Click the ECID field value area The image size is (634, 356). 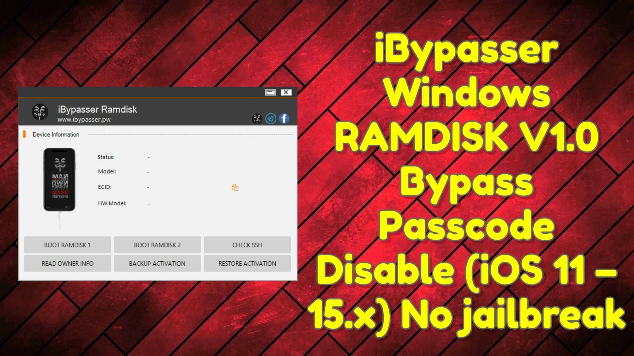point(148,187)
